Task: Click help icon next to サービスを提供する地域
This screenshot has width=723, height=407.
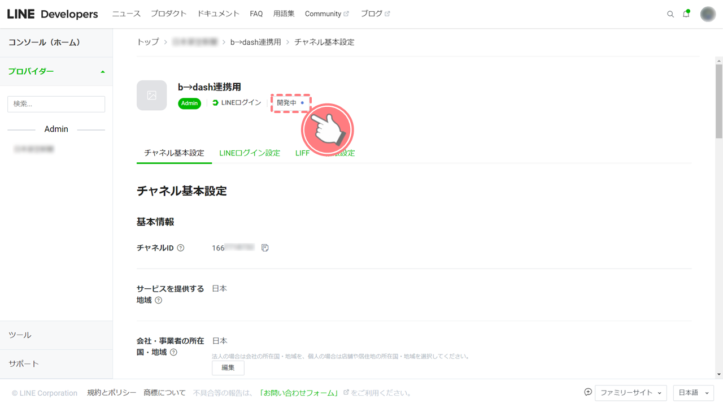Action: 158,300
